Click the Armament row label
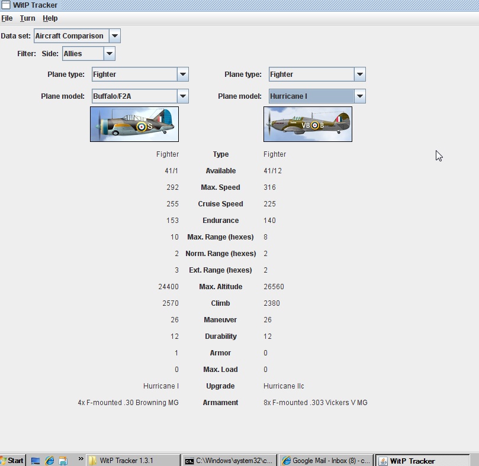The image size is (479, 466). (221, 403)
